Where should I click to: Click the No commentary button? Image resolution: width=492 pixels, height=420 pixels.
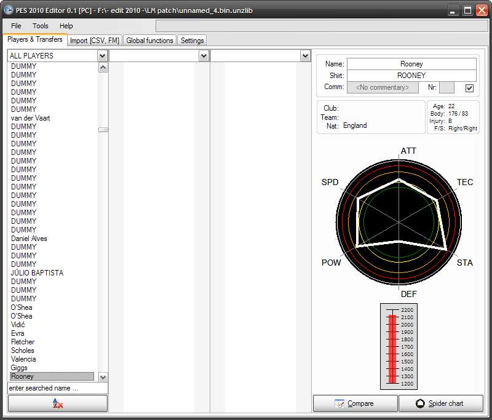382,87
